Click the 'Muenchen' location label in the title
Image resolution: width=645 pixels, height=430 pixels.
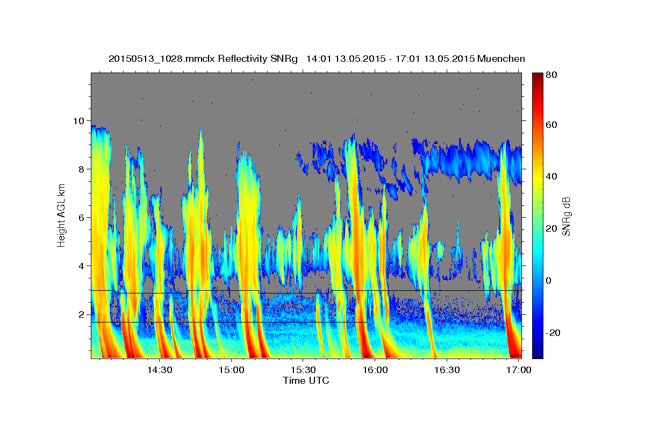point(501,59)
